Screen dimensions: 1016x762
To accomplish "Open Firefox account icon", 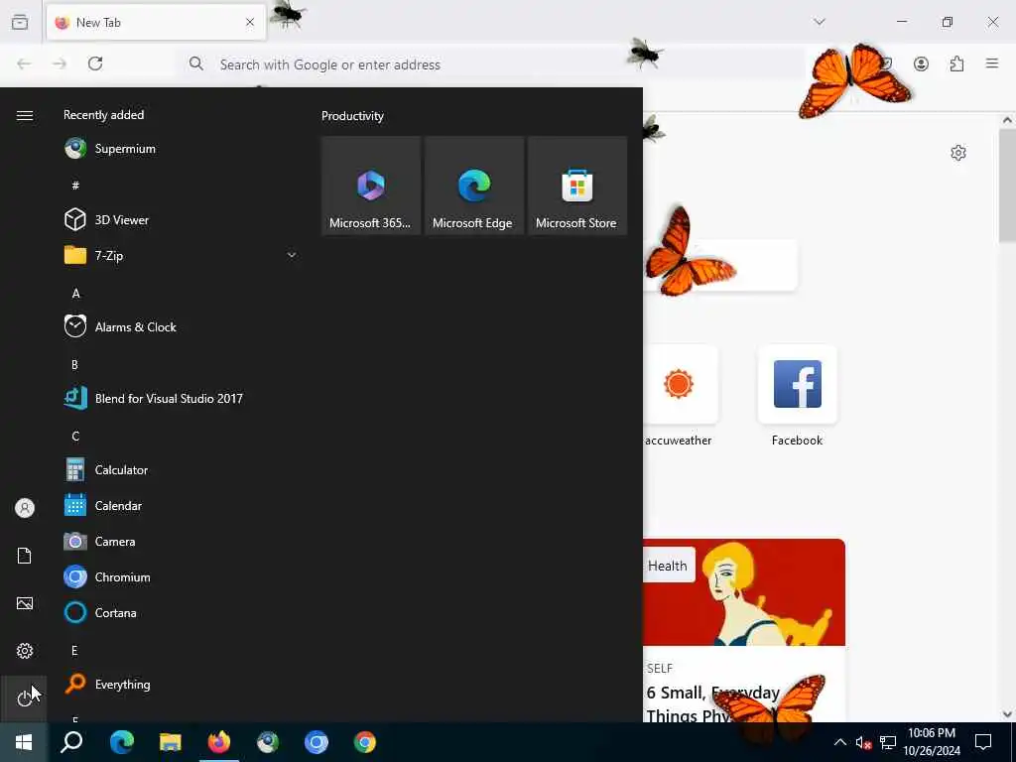I will [x=921, y=63].
